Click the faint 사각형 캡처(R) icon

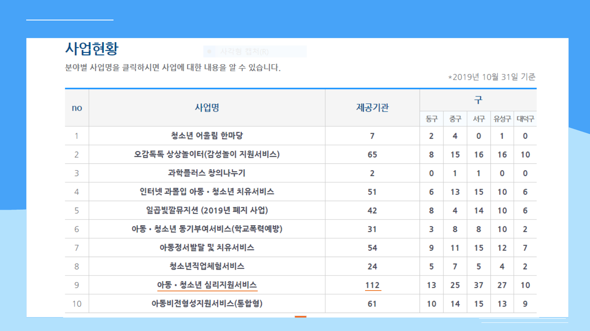pos(209,51)
